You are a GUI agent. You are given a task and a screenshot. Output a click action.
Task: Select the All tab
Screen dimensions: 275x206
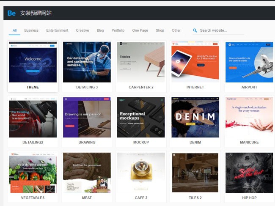(14, 30)
